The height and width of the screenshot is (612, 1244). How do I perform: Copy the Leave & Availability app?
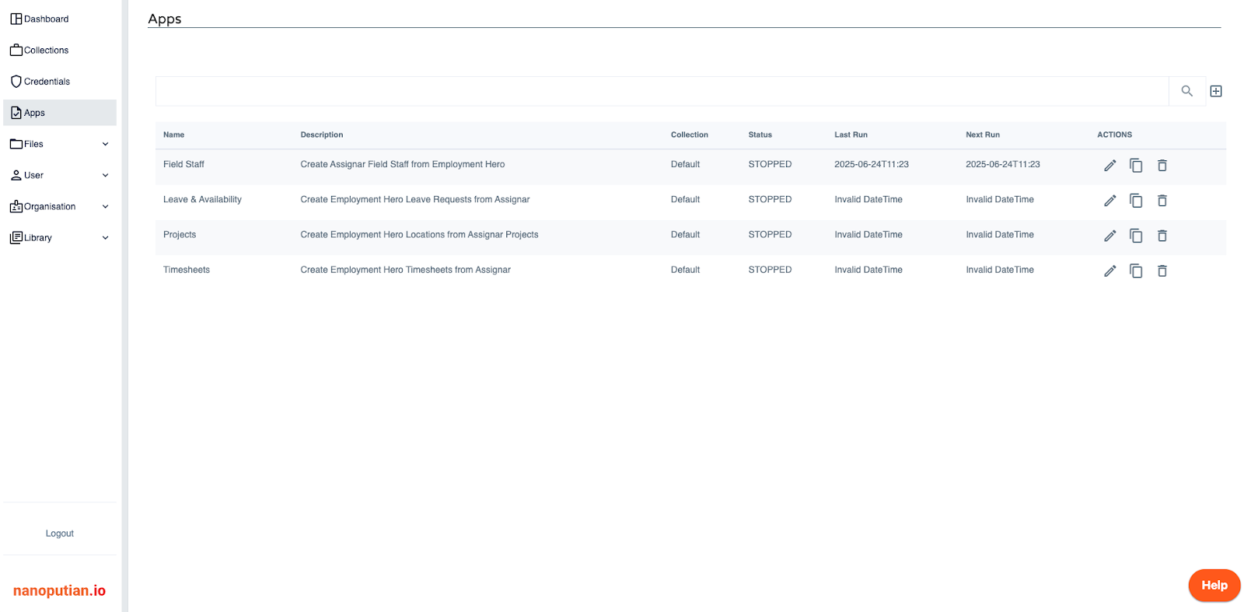pyautogui.click(x=1136, y=200)
